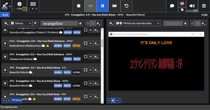This screenshot has width=210, height=110.
Task: Click LONG tag on Beautiful World ED
Action: point(76,72)
